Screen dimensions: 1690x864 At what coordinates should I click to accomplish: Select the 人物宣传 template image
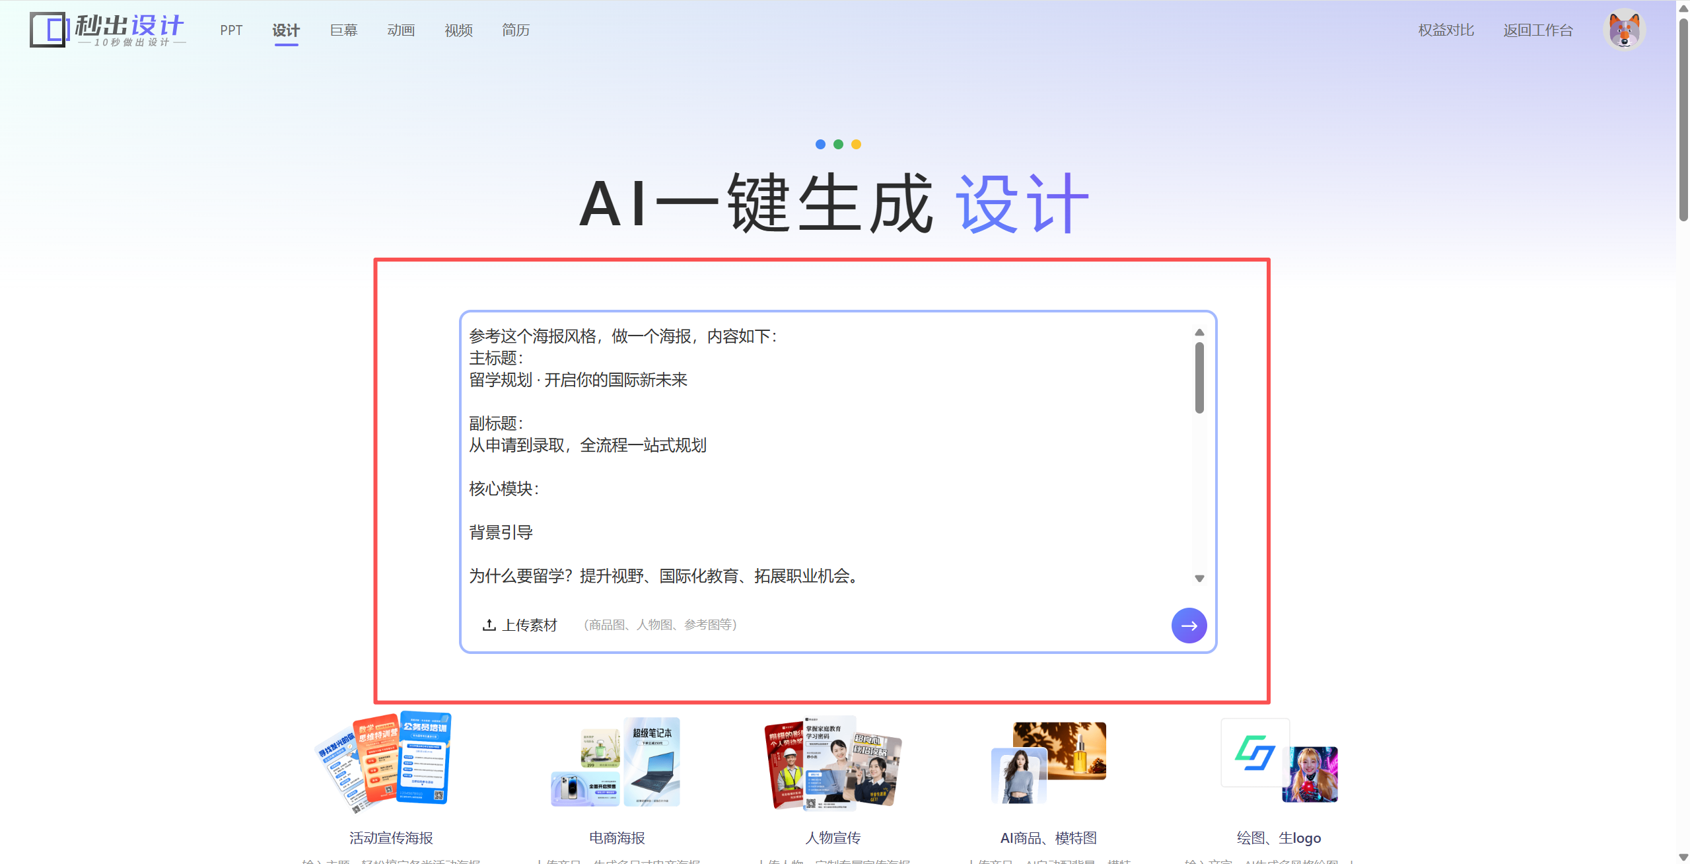click(833, 762)
